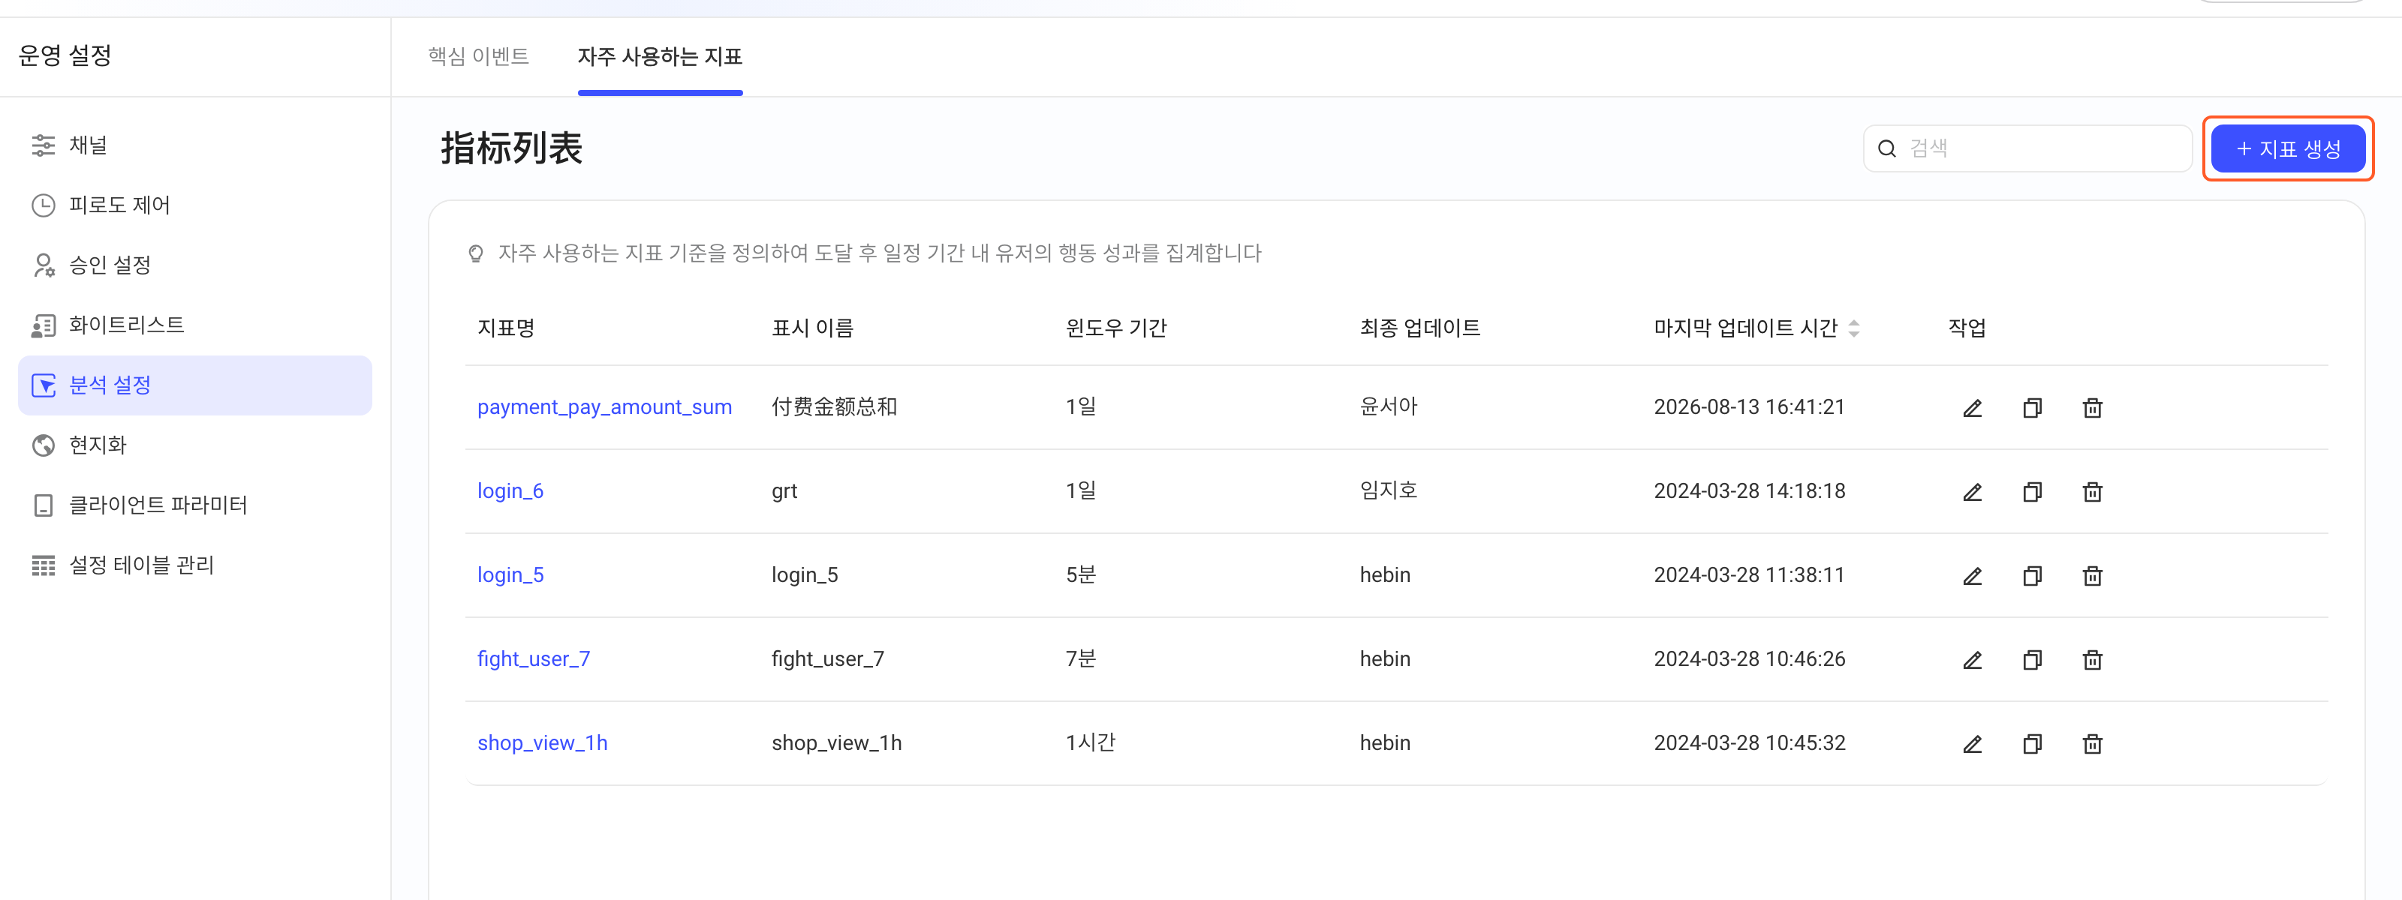The height and width of the screenshot is (900, 2402).
Task: Edit the login_5 metric row
Action: 1972,576
